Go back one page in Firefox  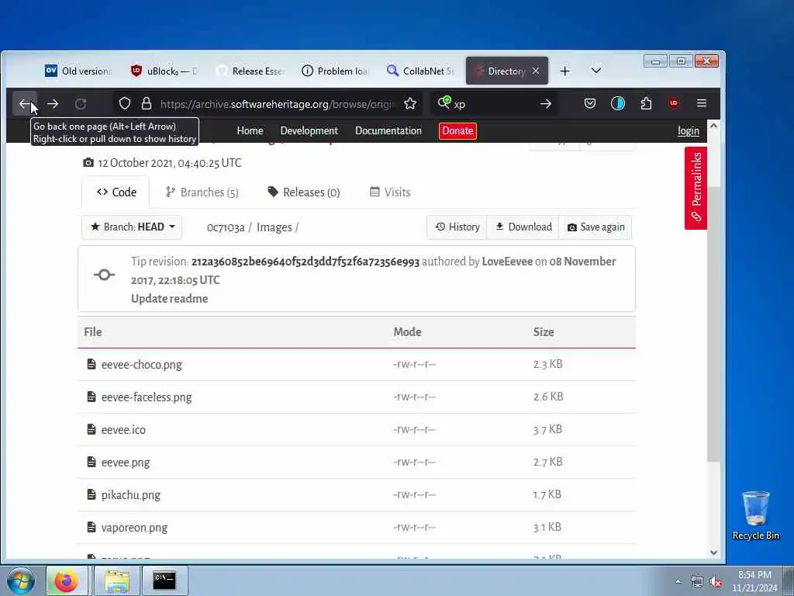click(25, 104)
